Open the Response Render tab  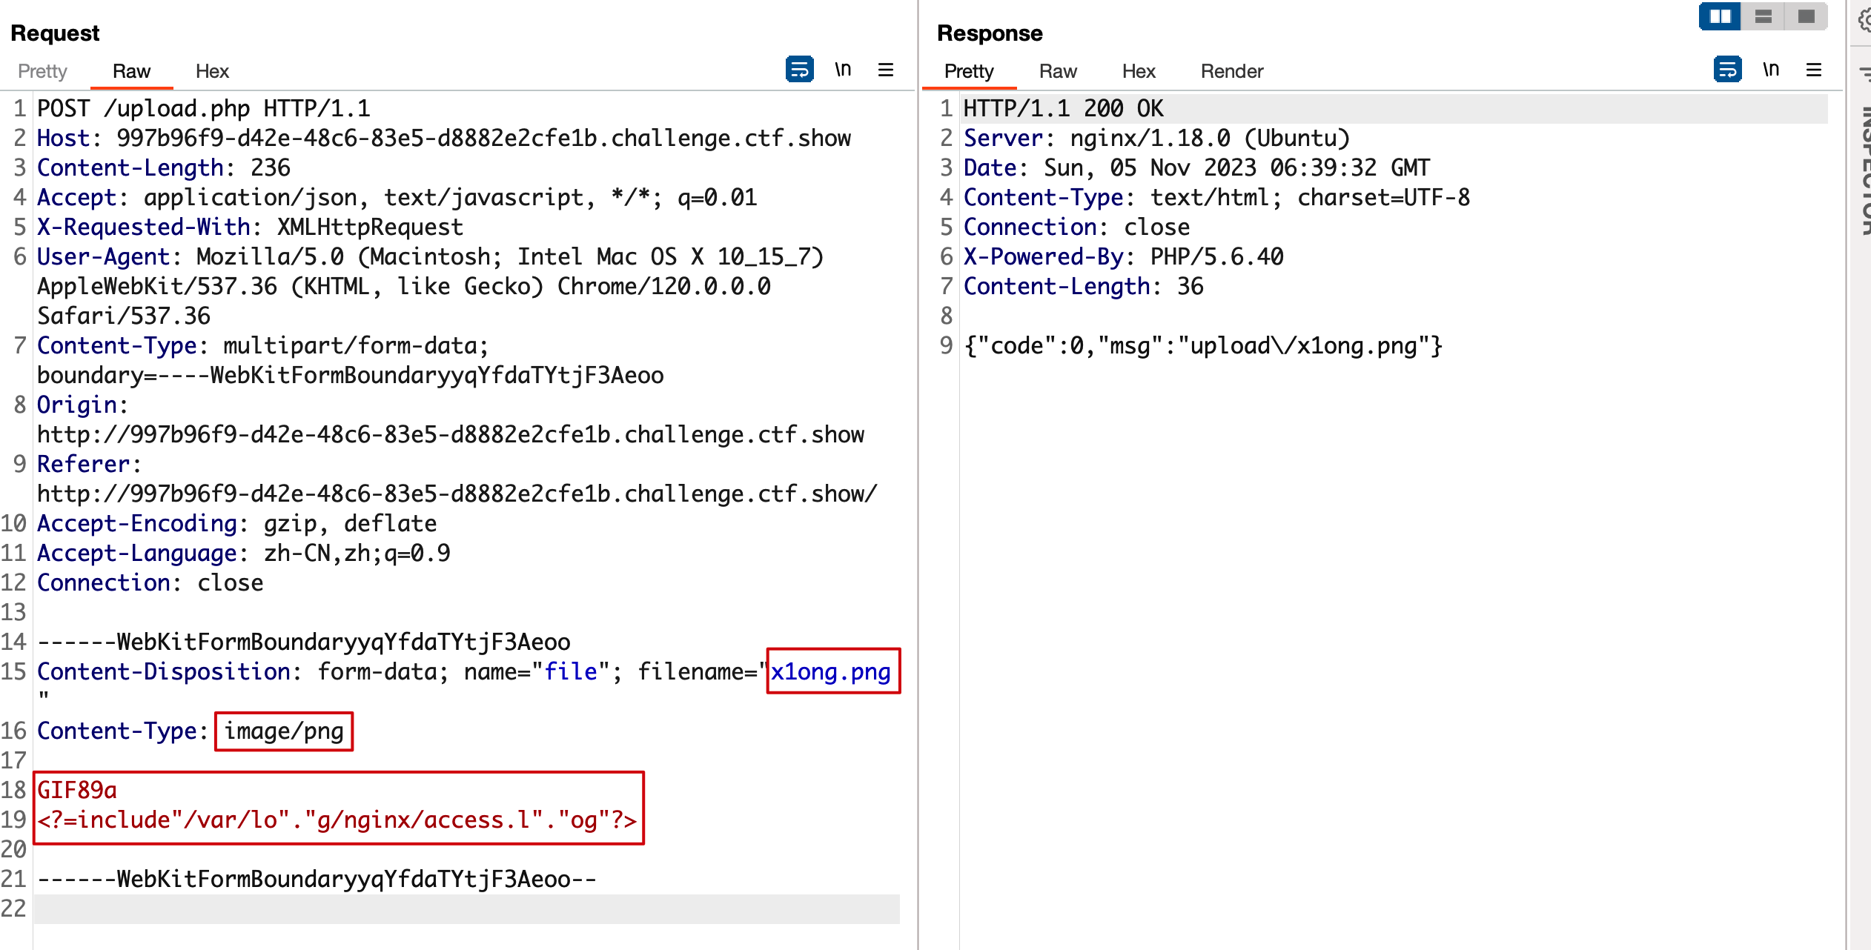pos(1232,71)
